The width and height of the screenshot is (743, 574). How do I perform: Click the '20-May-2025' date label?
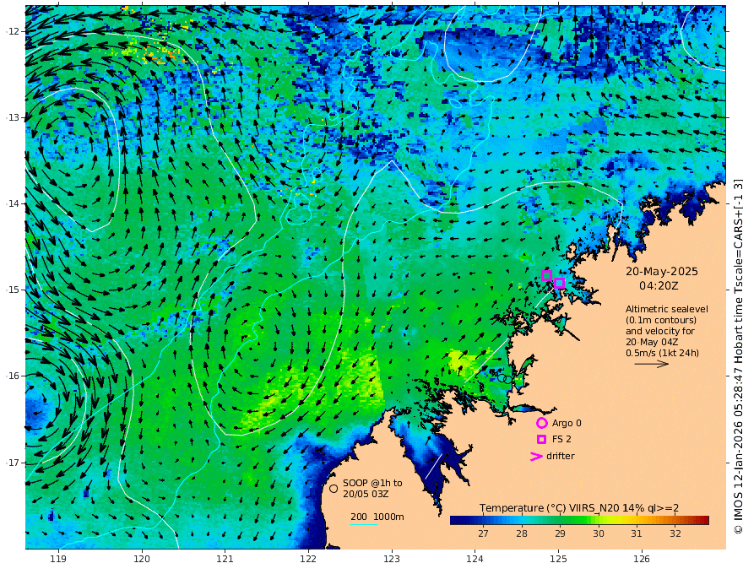661,271
